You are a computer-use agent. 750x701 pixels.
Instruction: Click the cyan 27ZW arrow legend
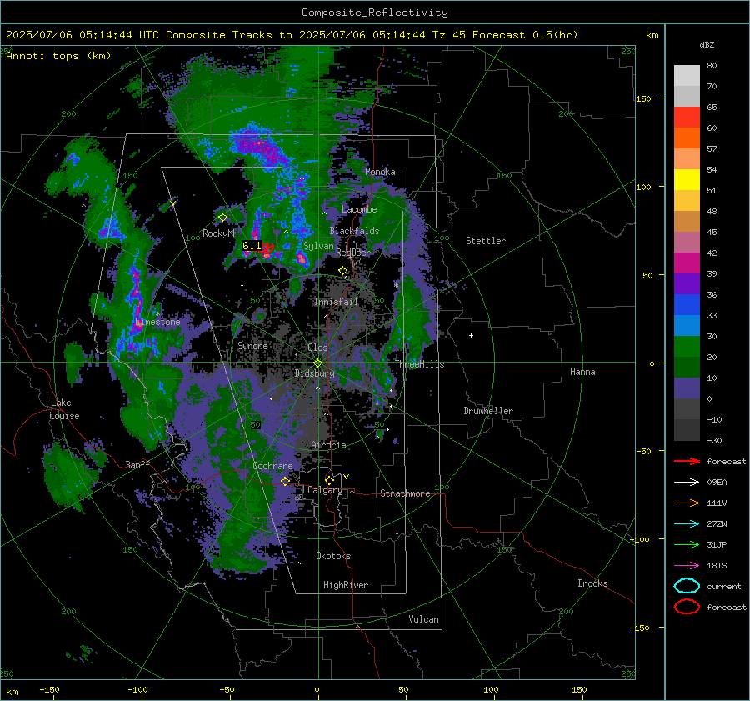coord(687,523)
